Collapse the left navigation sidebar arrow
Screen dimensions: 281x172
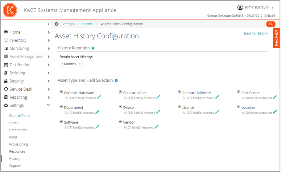click(48, 24)
